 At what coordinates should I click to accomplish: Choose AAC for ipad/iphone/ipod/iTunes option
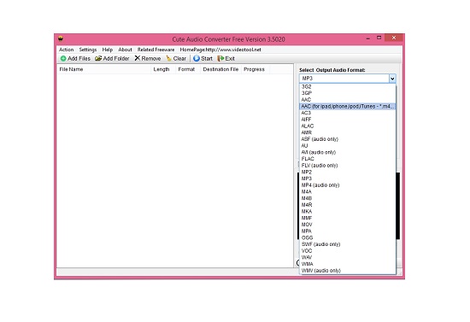pos(348,106)
